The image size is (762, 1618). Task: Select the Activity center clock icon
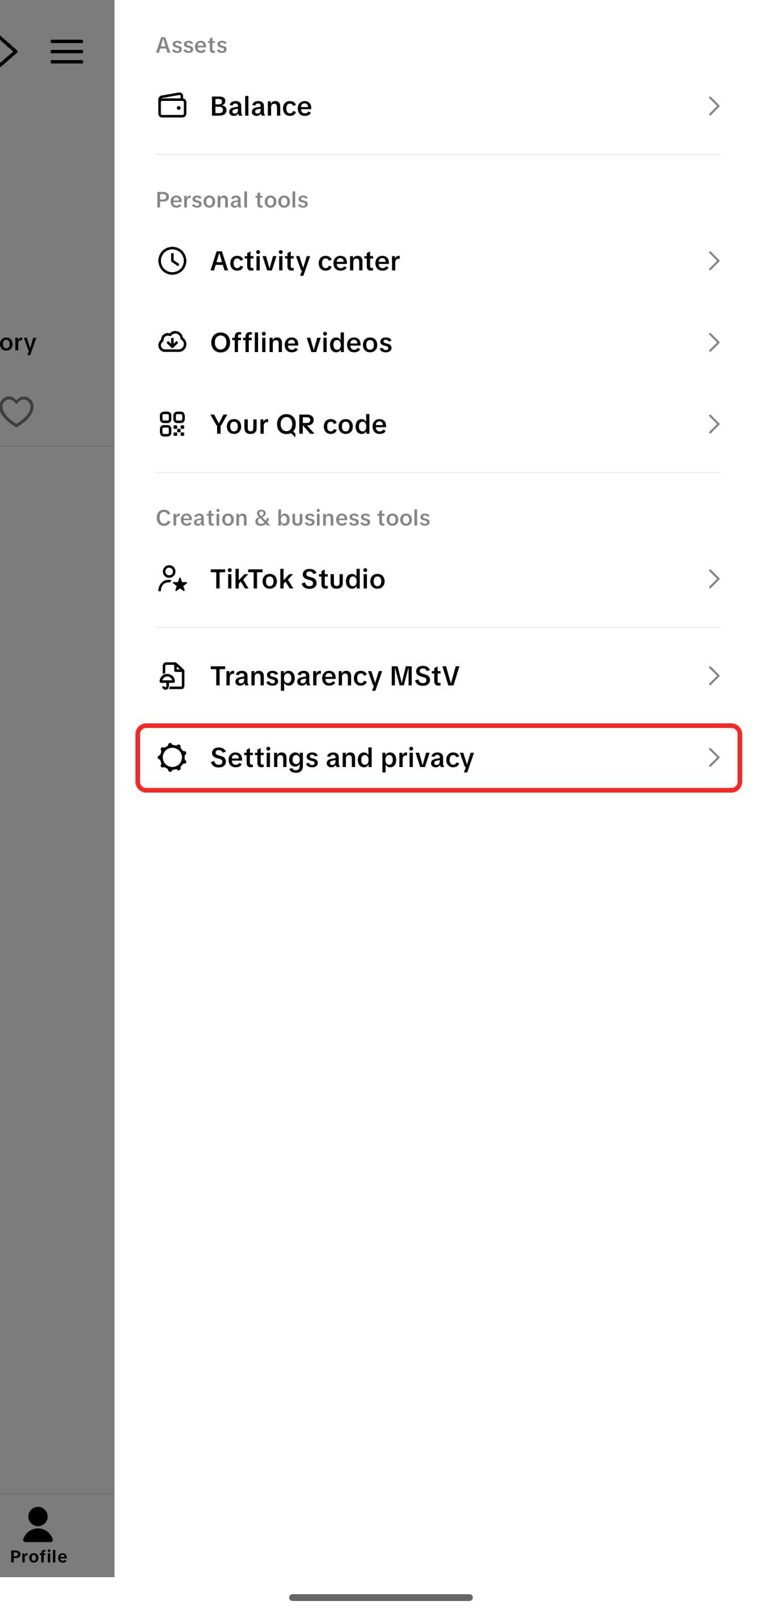173,261
